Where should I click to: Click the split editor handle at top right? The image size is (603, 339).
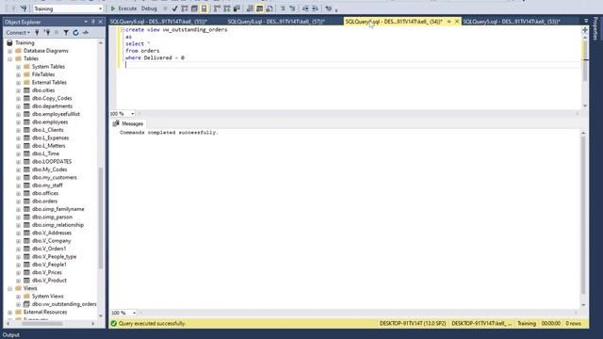click(x=585, y=29)
